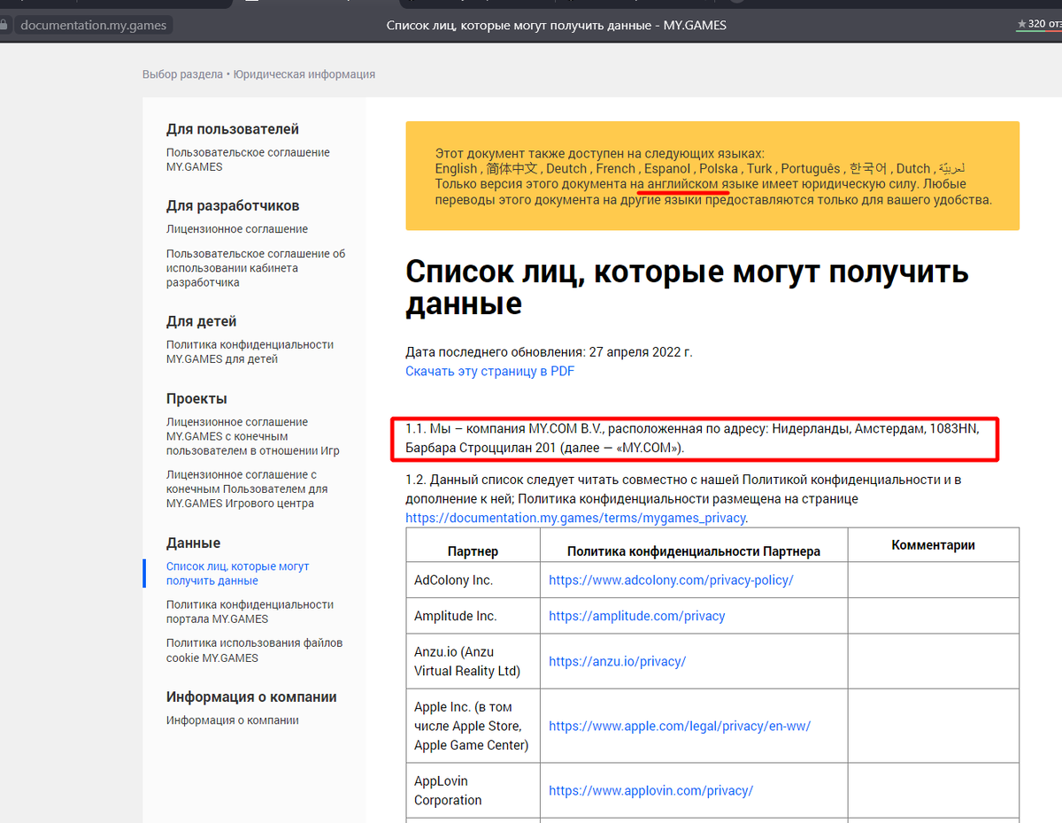Switch document to 한국어 version
1062x823 pixels.
[x=868, y=168]
